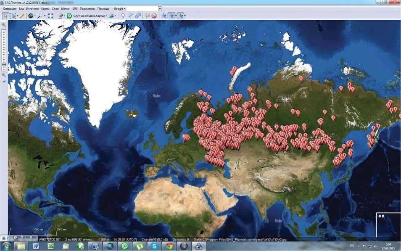Screen dimensions: 401x251
Task: Toggle the rightmost GPS star button
Action: point(180,16)
